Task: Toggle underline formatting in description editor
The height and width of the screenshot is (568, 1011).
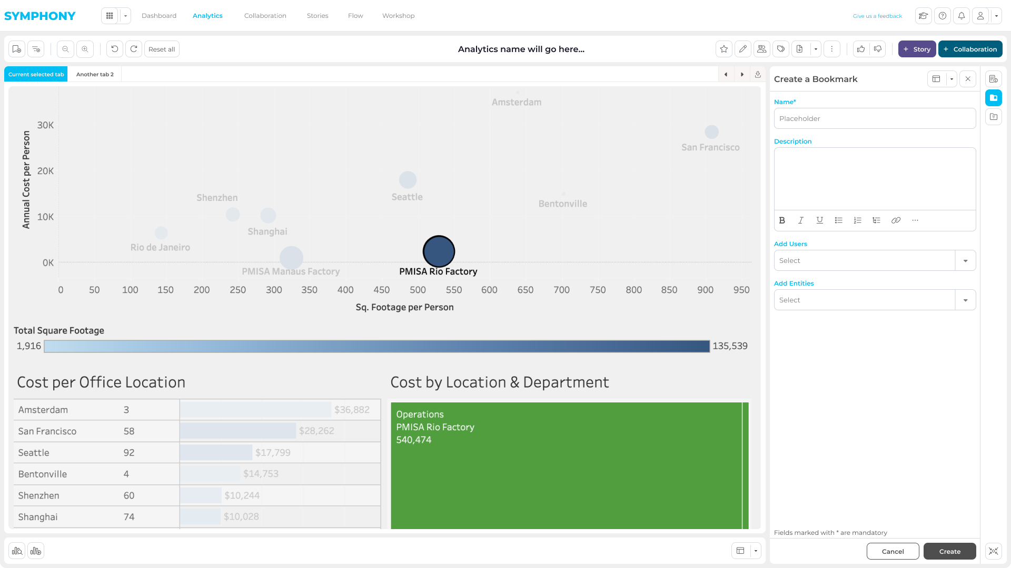Action: point(820,220)
